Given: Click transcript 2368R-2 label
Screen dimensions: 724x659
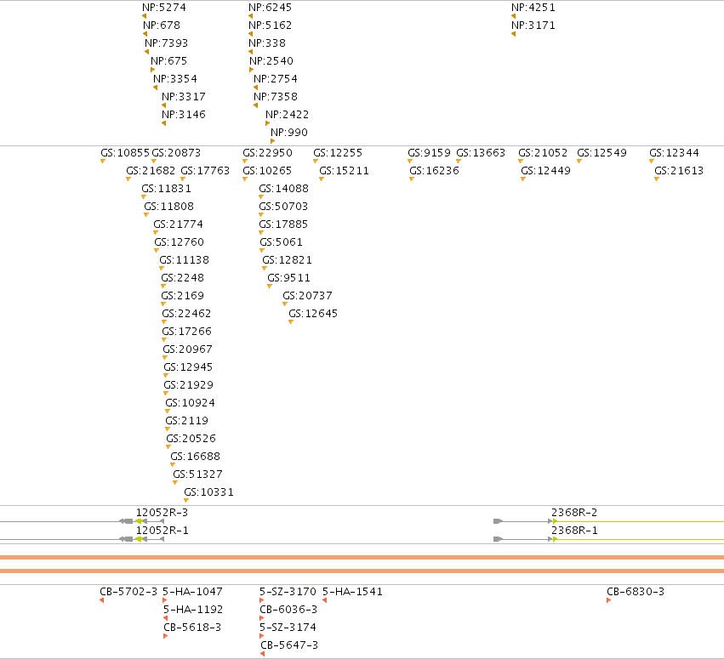Looking at the screenshot, I should [574, 513].
